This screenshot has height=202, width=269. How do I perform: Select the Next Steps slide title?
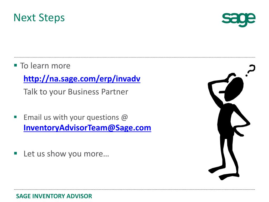(x=39, y=18)
